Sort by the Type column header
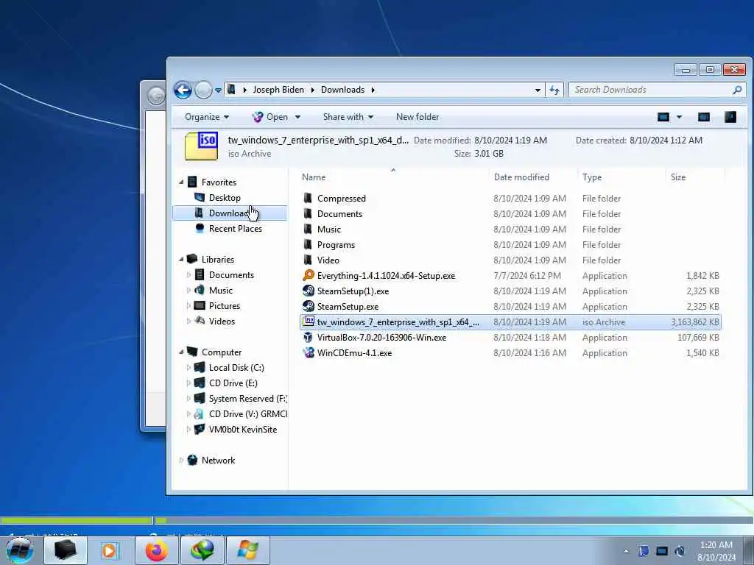Image resolution: width=754 pixels, height=565 pixels. [x=592, y=177]
